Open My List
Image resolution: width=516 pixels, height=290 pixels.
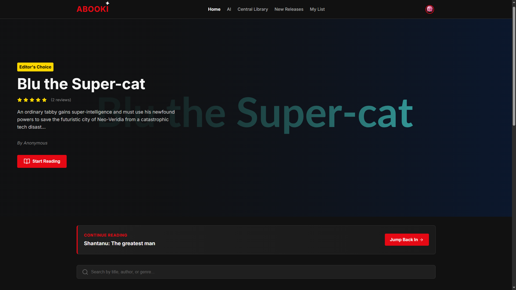[317, 9]
